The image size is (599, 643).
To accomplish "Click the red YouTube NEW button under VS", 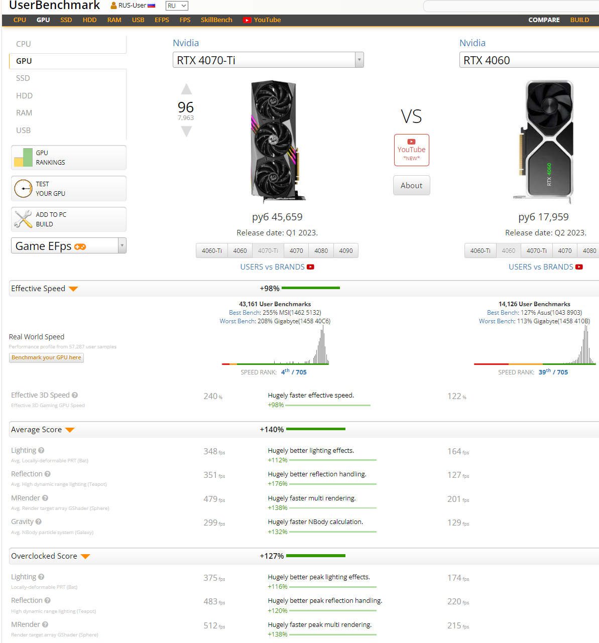I will click(411, 150).
